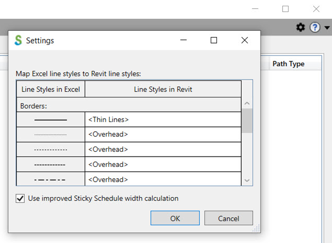332x243 pixels.
Task: Select Overhead cell for the dash-dot border
Action: [x=163, y=179]
